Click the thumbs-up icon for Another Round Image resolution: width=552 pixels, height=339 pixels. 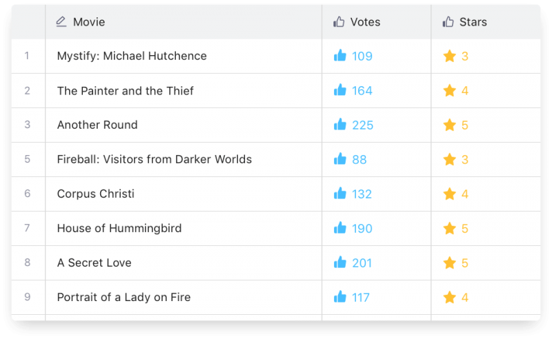339,125
